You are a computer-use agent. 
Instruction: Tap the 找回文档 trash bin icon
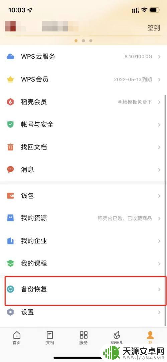(x=10, y=147)
